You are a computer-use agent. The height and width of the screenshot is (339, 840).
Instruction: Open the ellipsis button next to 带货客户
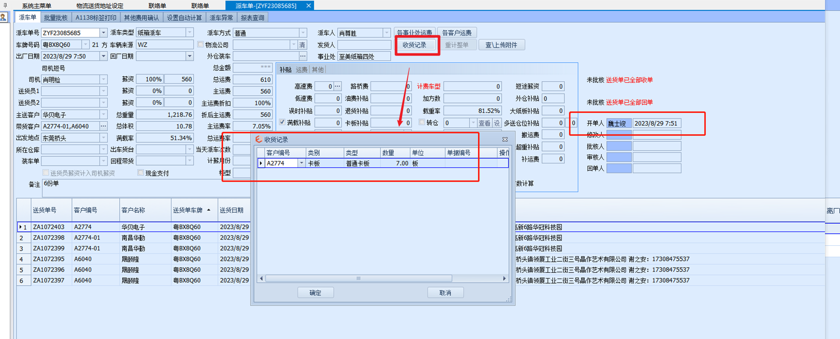[x=103, y=126]
